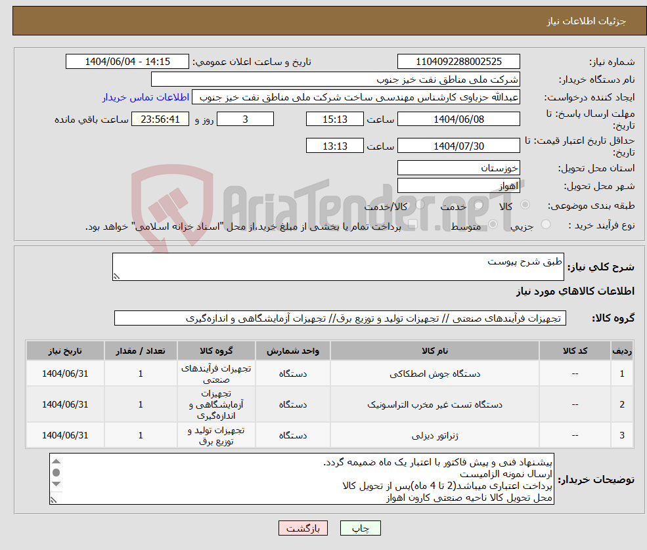Click the تعداد / مقدار column header
The image size is (647, 550).
pyautogui.click(x=141, y=351)
